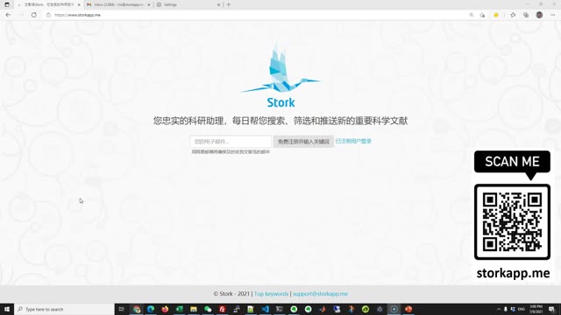View site information lock icon
The height and width of the screenshot is (315, 561).
click(x=48, y=15)
